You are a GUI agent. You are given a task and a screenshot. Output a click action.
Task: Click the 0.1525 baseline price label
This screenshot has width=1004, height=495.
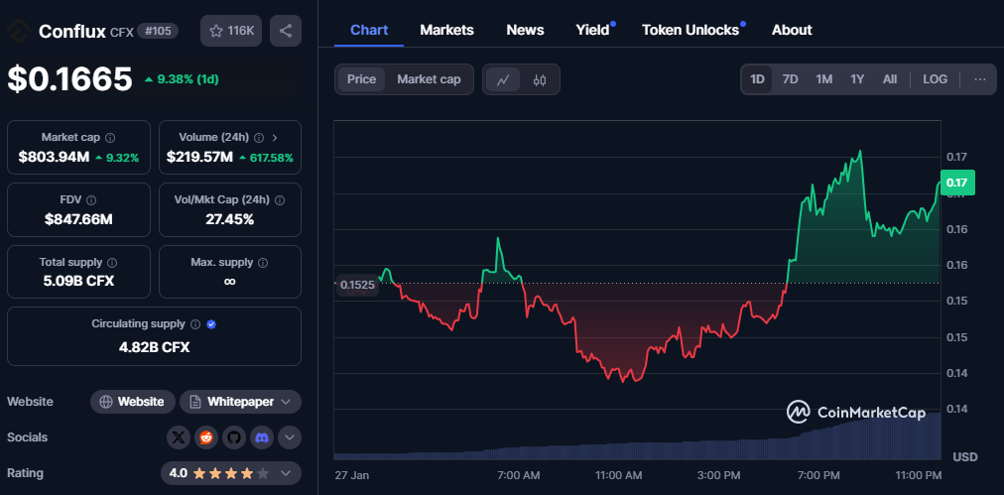[x=357, y=285]
